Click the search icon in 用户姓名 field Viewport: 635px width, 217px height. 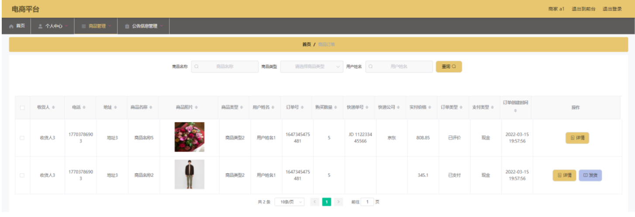coord(371,67)
